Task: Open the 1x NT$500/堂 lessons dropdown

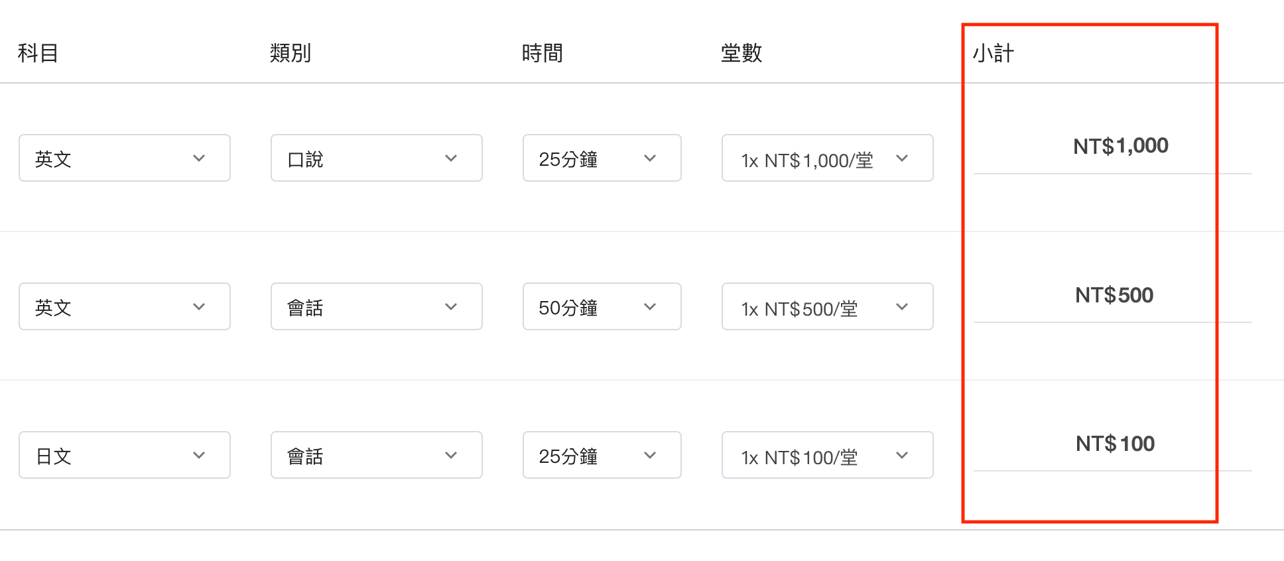Action: (x=828, y=306)
